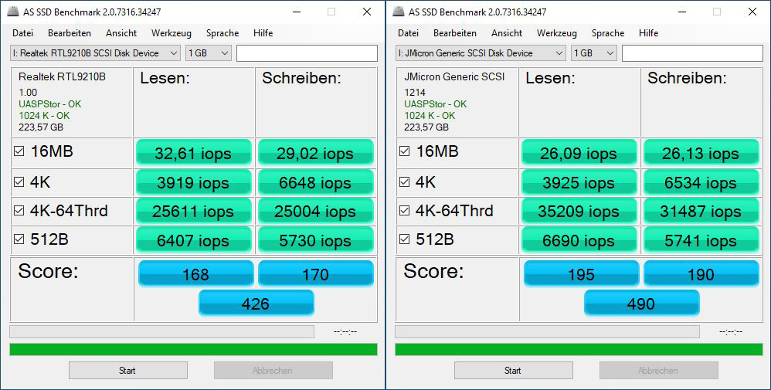Click the 26,13 iops 16MB write result

click(701, 152)
